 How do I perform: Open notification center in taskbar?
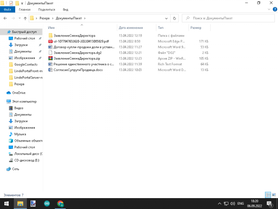coord(269,204)
